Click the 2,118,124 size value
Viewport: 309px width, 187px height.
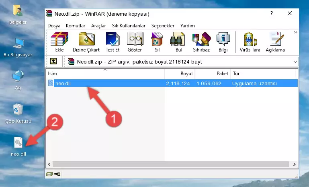tap(178, 83)
